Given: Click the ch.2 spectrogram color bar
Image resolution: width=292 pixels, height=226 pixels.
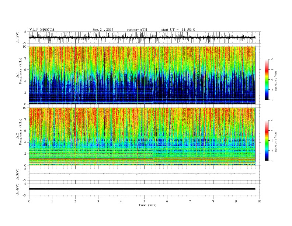Looking at the screenshot, I should pyautogui.click(x=267, y=140).
